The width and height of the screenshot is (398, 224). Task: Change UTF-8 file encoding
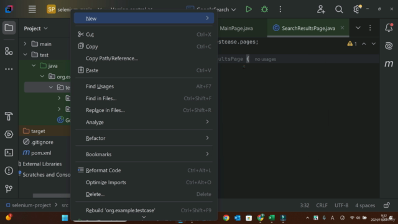pyautogui.click(x=341, y=205)
